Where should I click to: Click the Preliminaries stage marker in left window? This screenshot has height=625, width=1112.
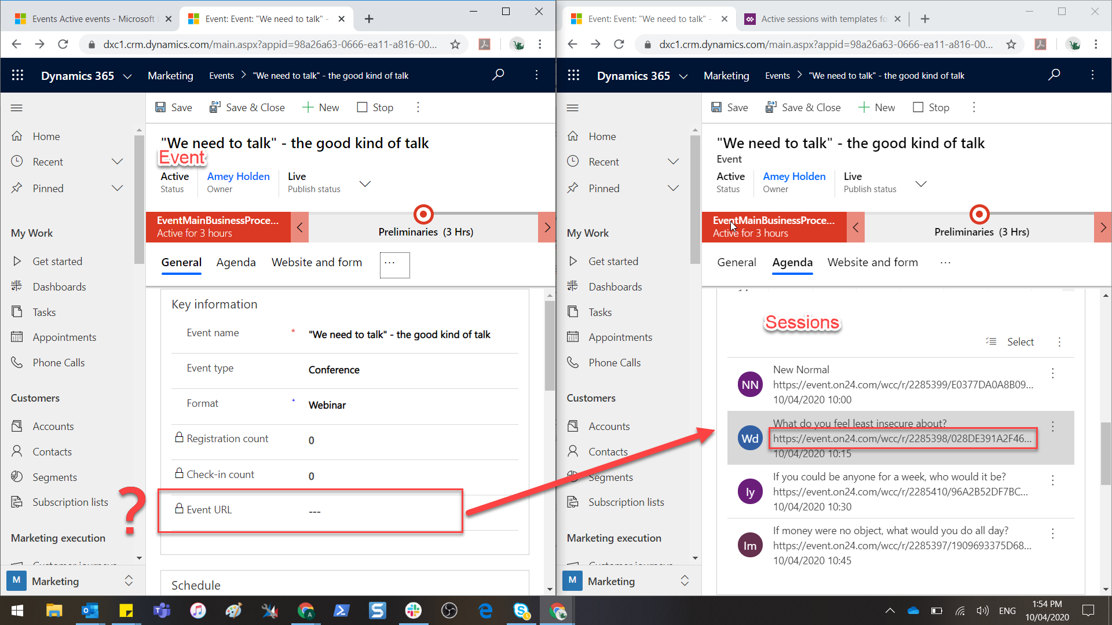423,215
